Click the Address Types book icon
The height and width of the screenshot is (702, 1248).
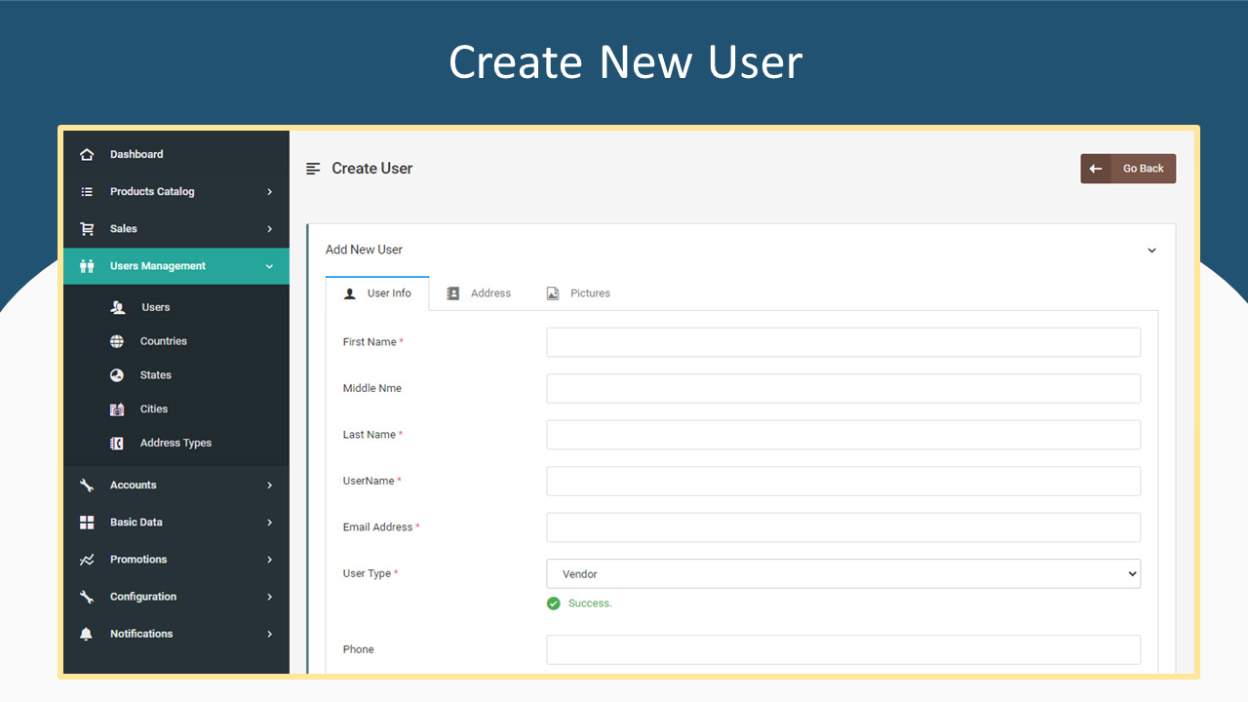point(117,444)
